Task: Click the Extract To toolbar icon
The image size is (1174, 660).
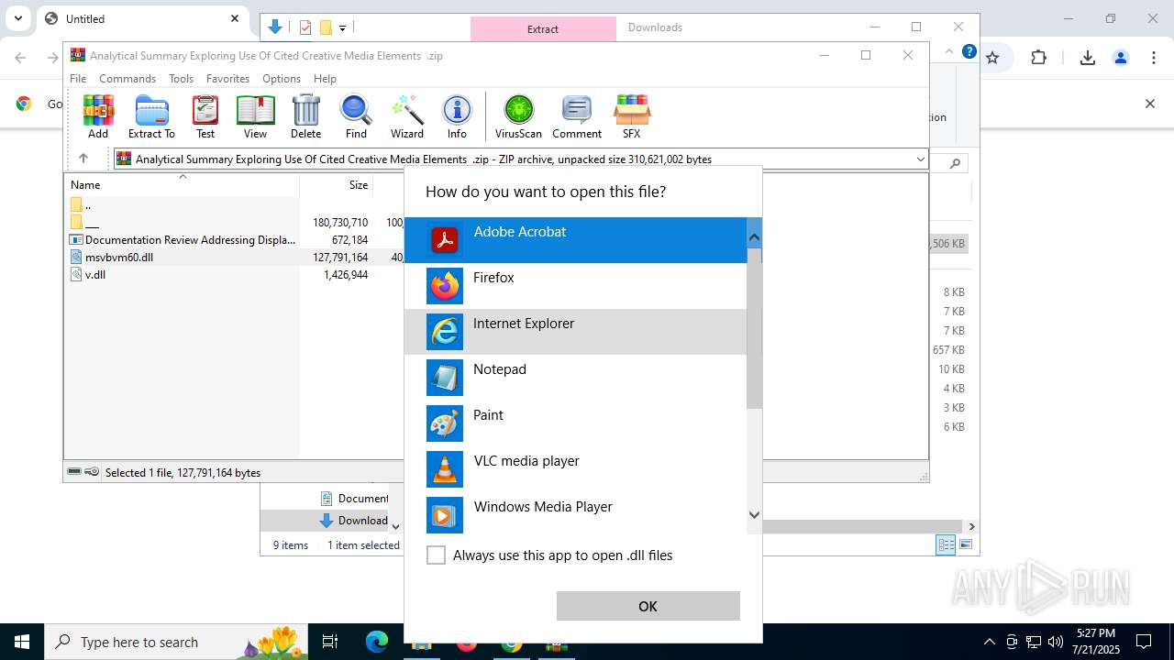Action: (151, 116)
